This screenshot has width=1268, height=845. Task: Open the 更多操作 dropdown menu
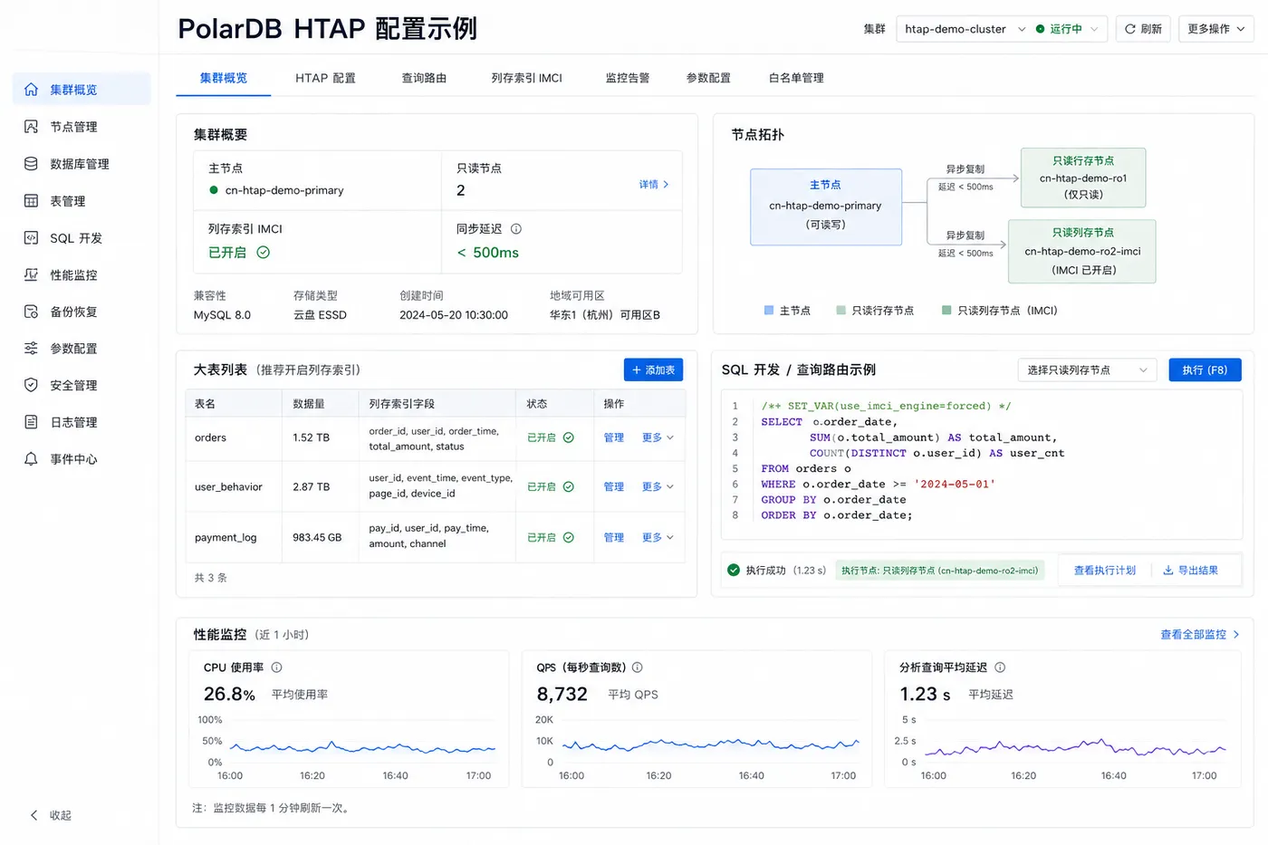1216,29
